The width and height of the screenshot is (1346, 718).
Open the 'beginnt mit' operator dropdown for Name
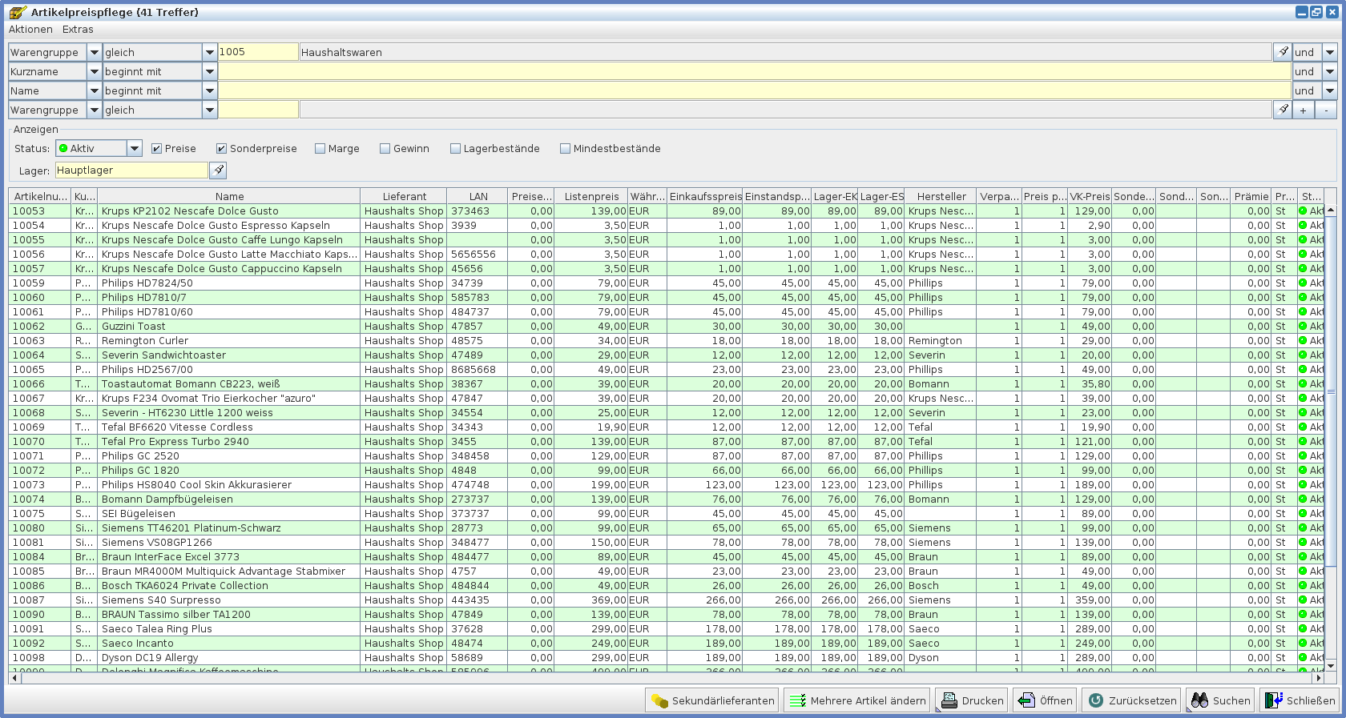pos(210,91)
